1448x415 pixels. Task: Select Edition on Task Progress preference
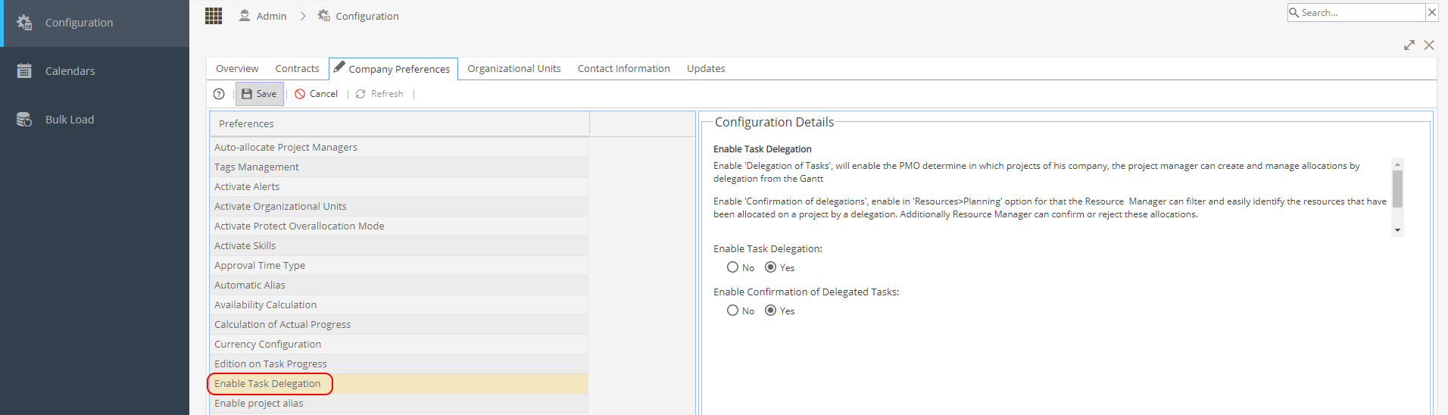[399, 364]
